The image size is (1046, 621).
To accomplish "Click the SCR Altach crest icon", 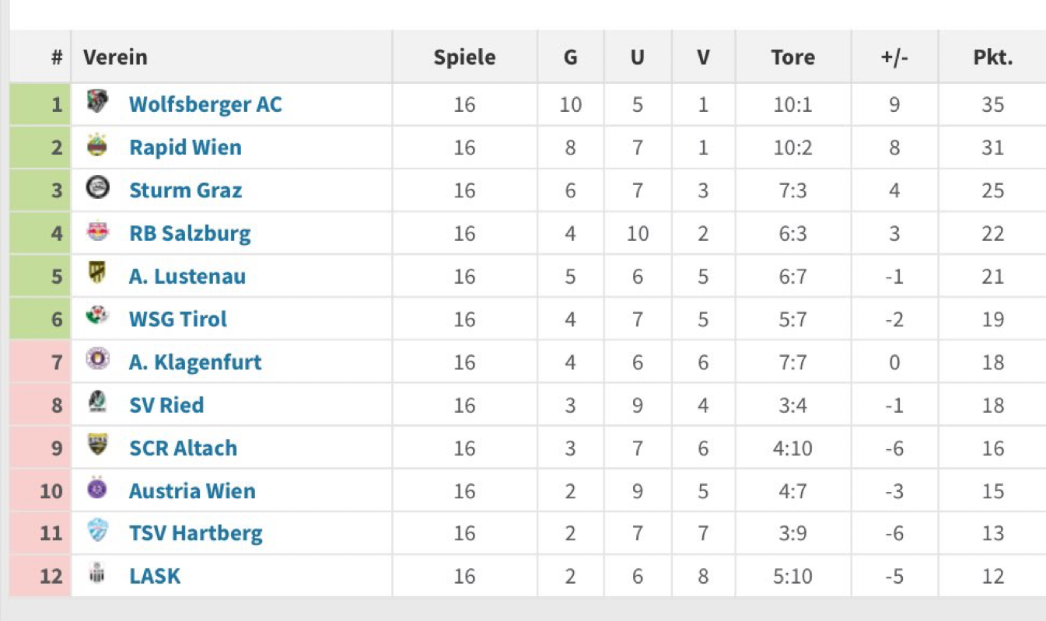I will click(97, 445).
